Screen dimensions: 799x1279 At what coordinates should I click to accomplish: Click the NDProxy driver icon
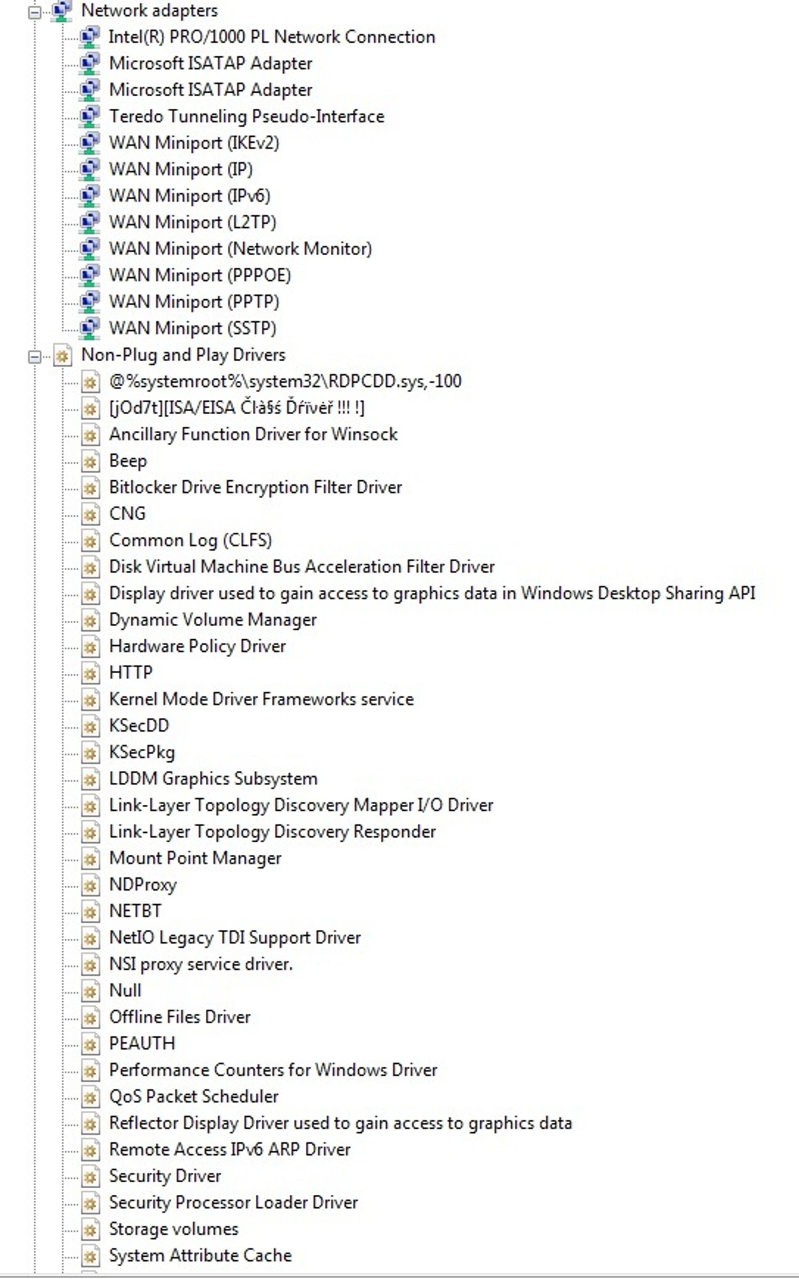pos(90,885)
